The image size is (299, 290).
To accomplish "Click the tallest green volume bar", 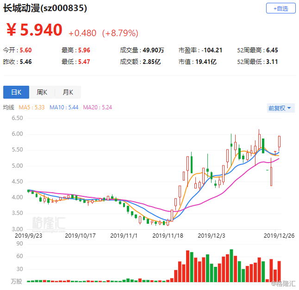I will [x=231, y=265].
